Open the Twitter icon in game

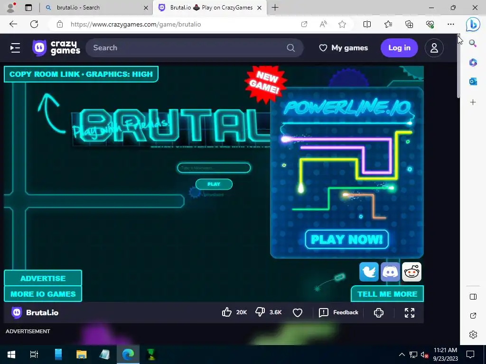pyautogui.click(x=369, y=272)
